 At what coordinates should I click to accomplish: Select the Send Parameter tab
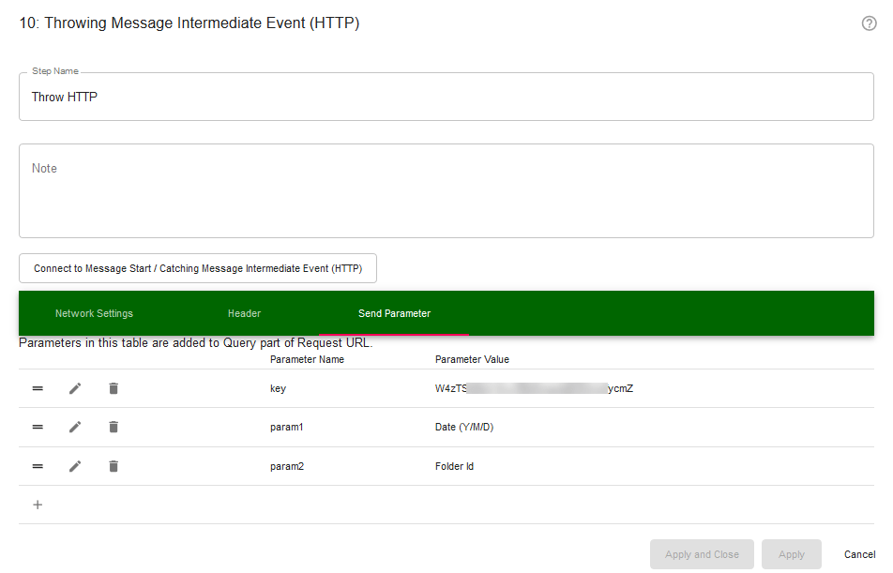tap(393, 312)
